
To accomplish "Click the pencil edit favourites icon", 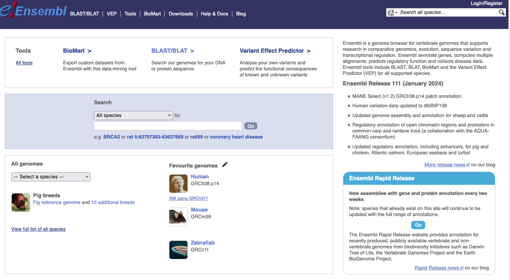I will coord(225,164).
